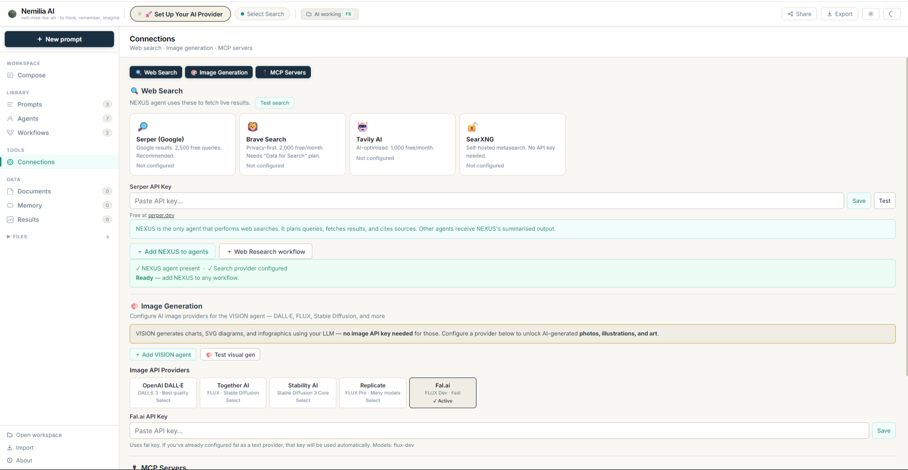Select the active Fal.ai provider

click(443, 392)
